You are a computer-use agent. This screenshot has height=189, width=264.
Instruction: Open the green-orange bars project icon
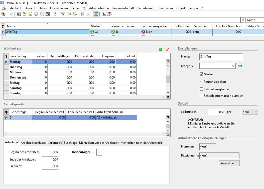tap(24, 14)
